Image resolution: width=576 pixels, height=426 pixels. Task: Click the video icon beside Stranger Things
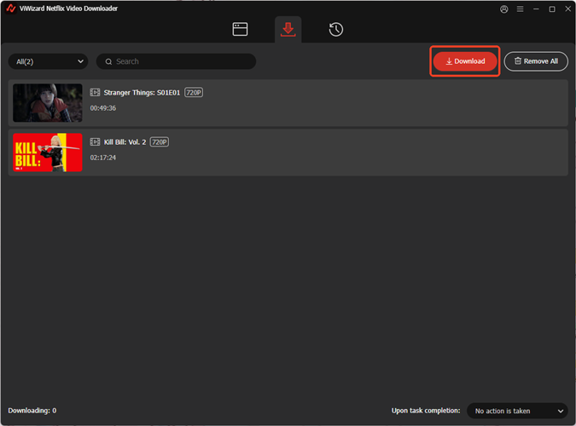pos(95,92)
